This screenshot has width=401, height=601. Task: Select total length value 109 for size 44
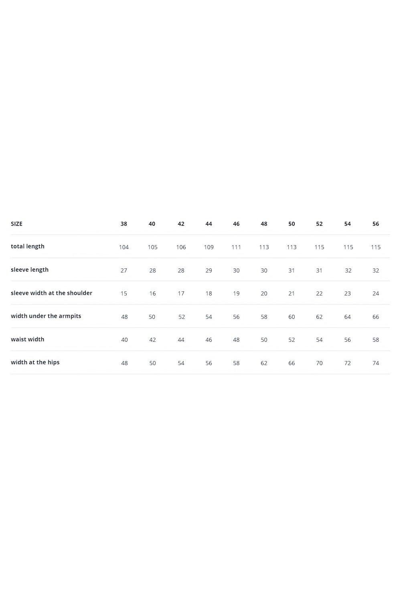click(209, 247)
